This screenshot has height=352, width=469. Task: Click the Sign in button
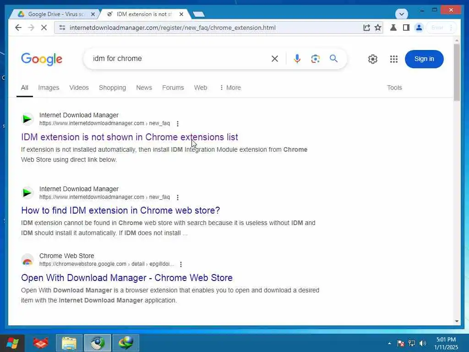point(424,59)
